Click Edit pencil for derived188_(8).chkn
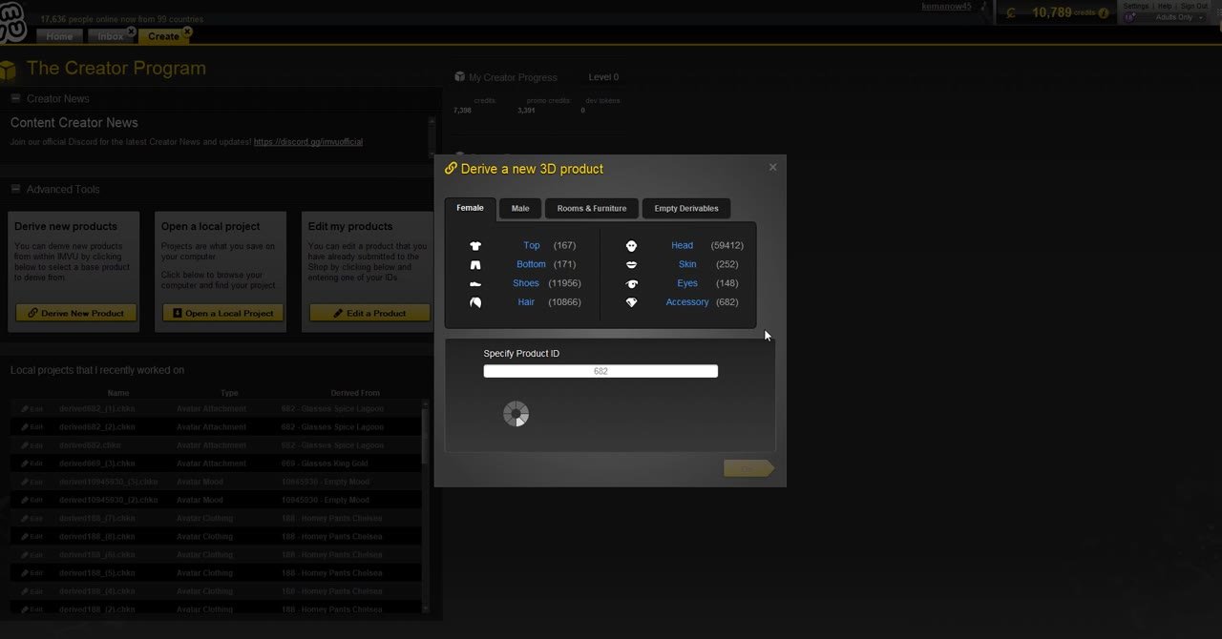 pyautogui.click(x=32, y=537)
